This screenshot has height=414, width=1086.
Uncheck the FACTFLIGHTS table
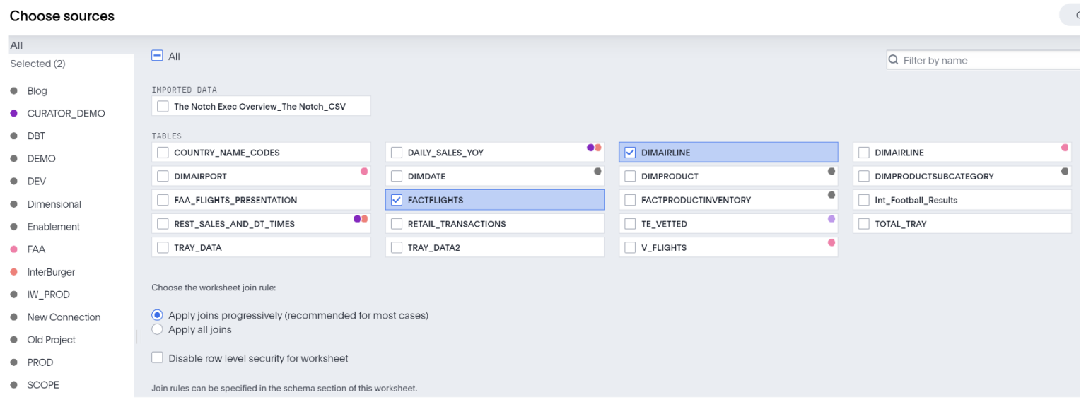[x=397, y=199]
